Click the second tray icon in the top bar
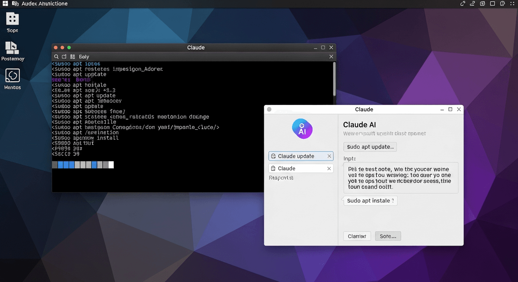Screen dimensions: 518x282 (473, 4)
